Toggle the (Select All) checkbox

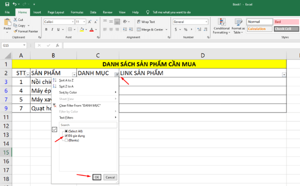(66, 131)
